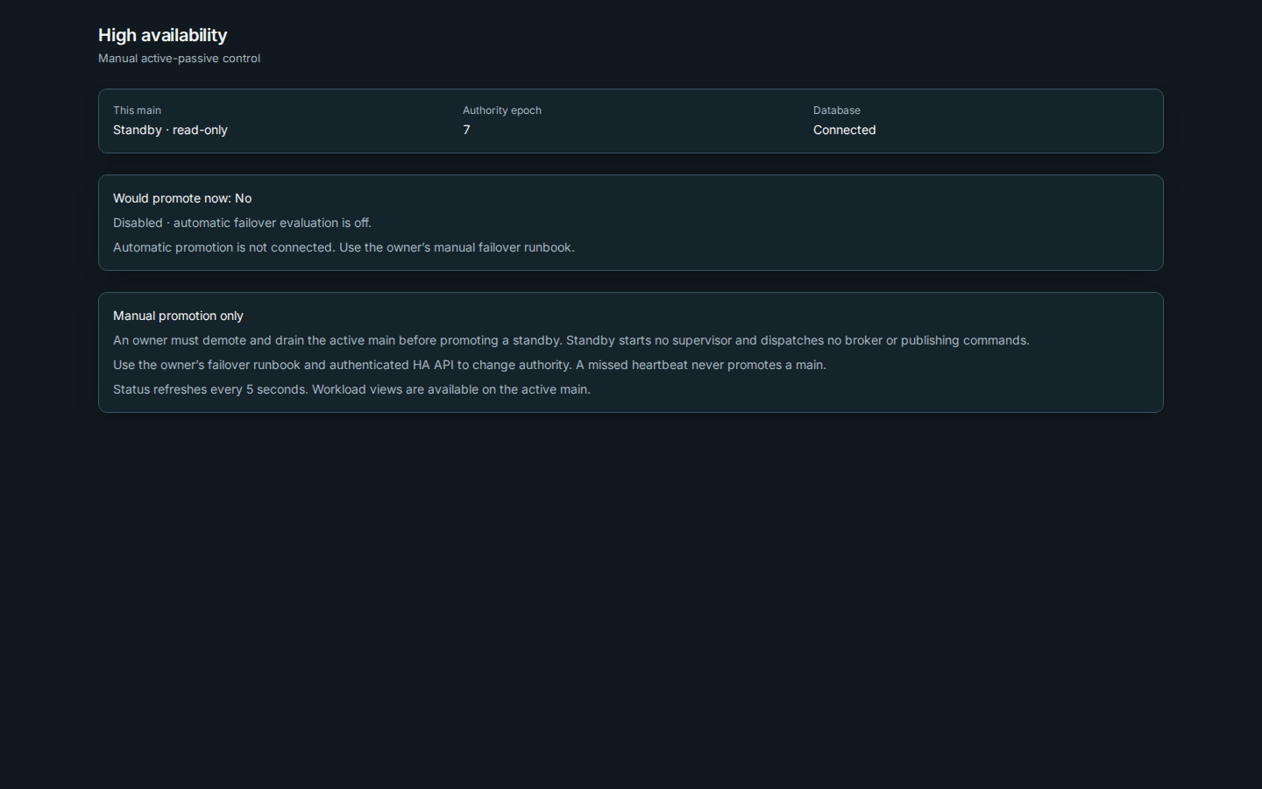Click the Disabled automatic failover evaluation line

point(242,223)
